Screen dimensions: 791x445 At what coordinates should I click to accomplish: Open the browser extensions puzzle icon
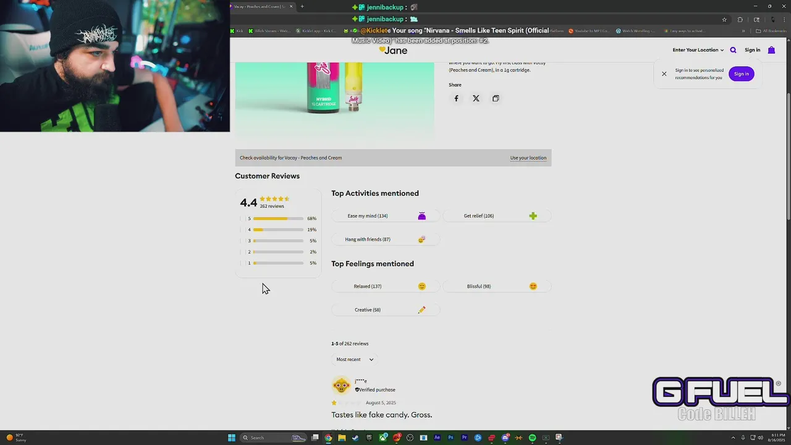click(x=740, y=19)
